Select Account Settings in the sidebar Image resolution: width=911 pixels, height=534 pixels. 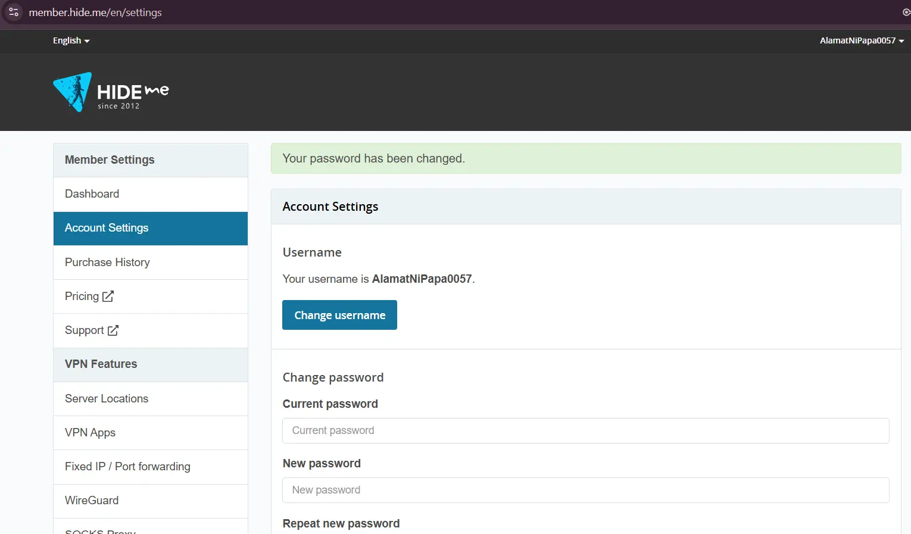[151, 228]
